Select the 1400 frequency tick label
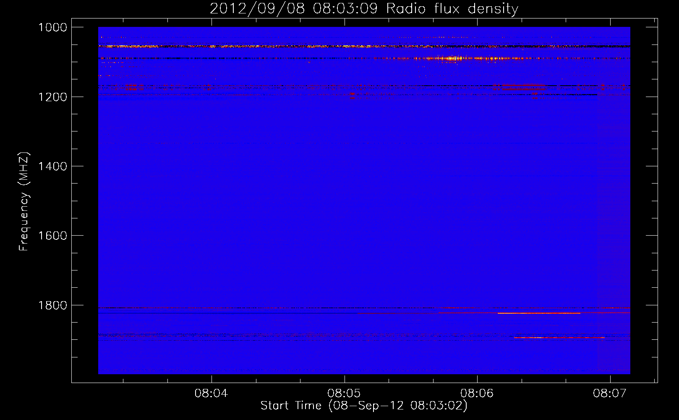Image resolution: width=679 pixels, height=420 pixels. [52, 166]
